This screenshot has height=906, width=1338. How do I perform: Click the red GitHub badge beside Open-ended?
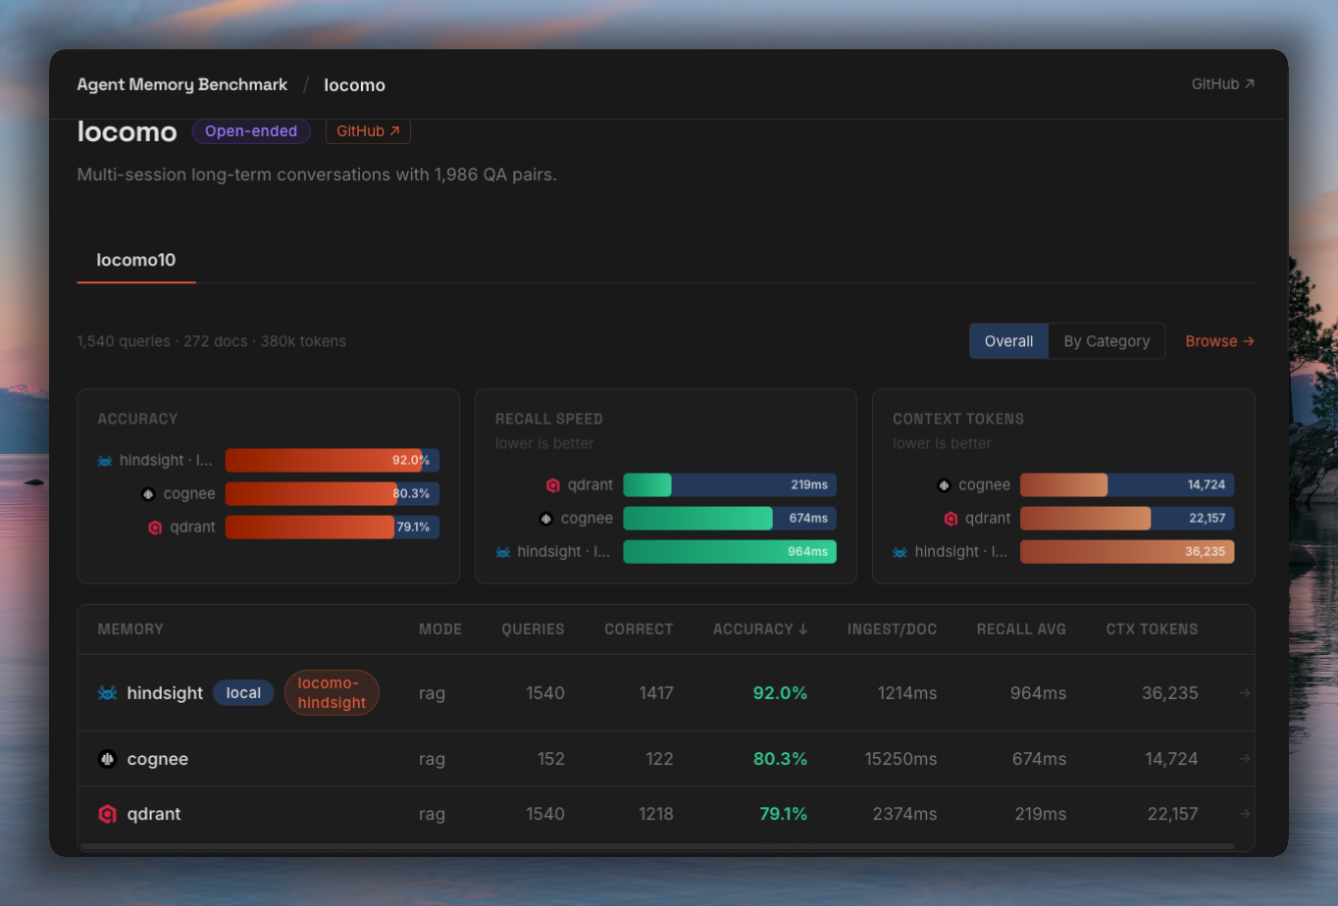tap(368, 131)
